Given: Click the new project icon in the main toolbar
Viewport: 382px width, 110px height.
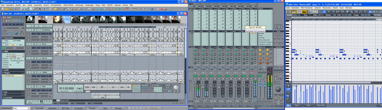Looking at the screenshot, I should [3, 9].
